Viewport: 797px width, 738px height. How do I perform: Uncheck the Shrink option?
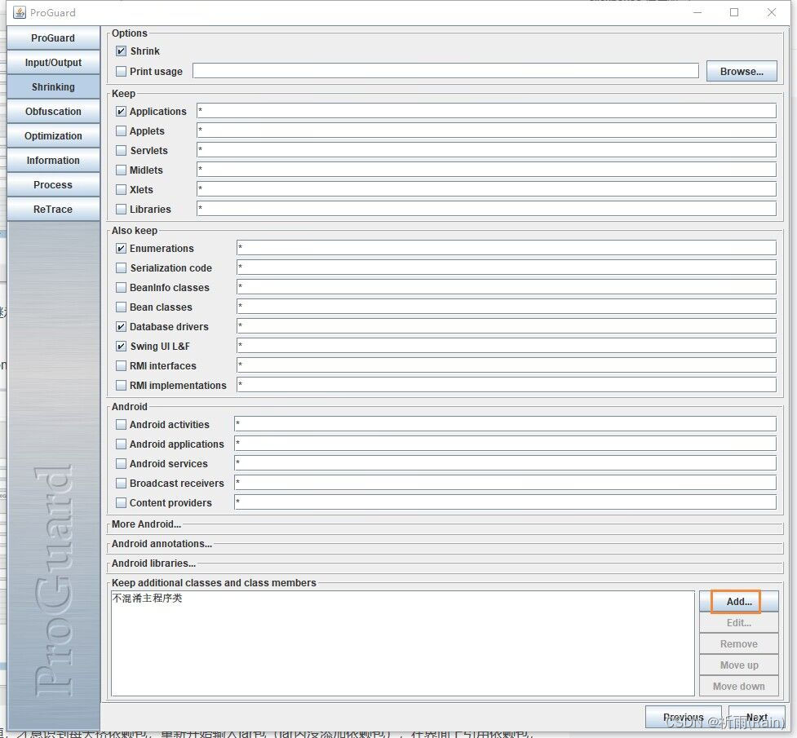coord(121,51)
